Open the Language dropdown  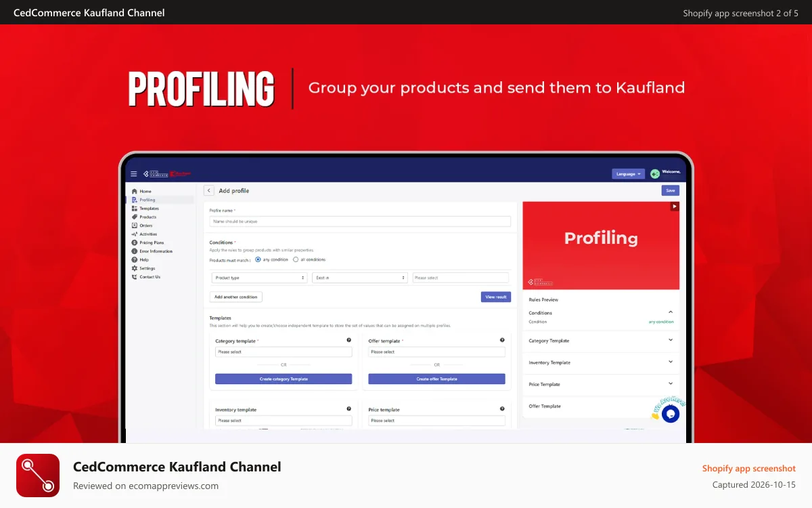tap(629, 174)
